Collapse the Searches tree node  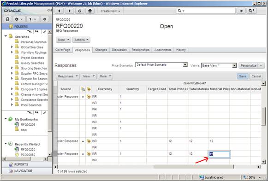tap(6, 36)
